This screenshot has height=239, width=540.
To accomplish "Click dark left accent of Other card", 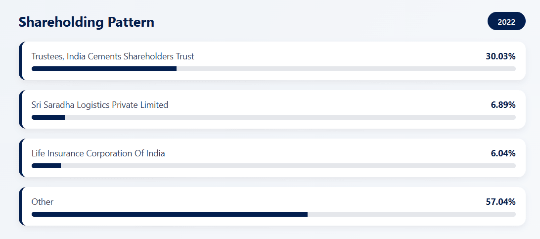I will [21, 206].
